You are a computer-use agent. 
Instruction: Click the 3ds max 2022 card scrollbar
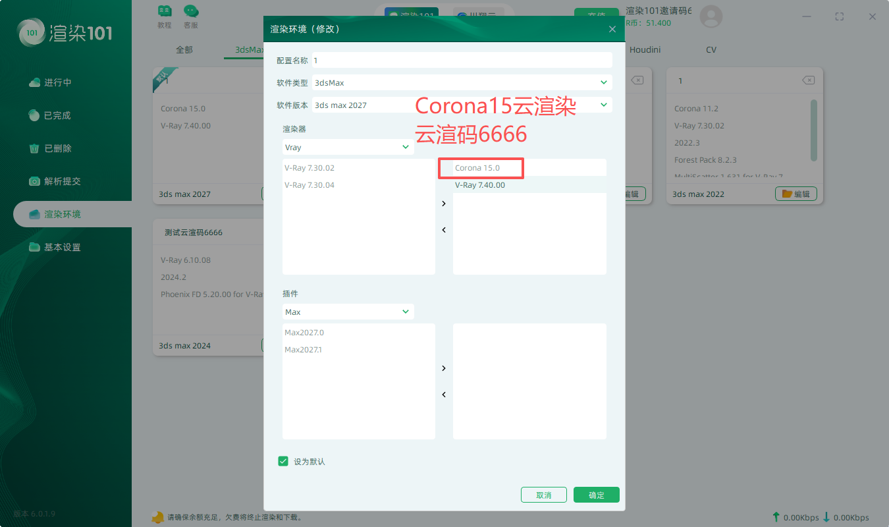pos(814,130)
